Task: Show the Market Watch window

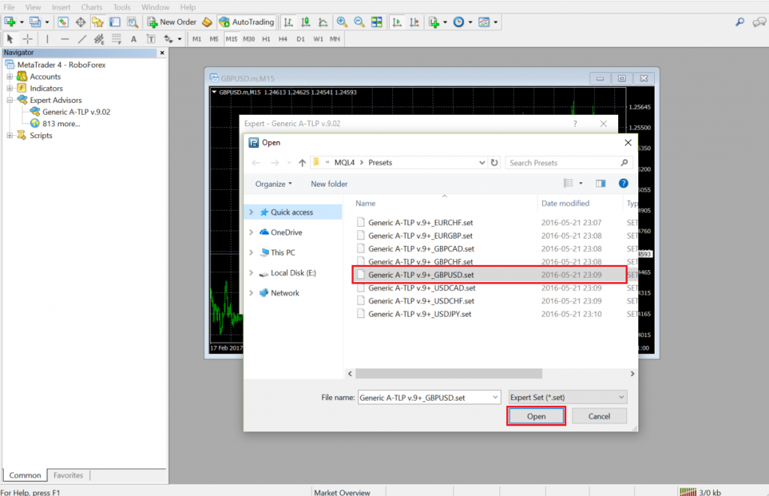Action: [63, 22]
